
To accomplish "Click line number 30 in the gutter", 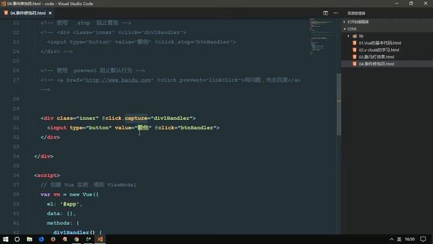I will [x=16, y=118].
